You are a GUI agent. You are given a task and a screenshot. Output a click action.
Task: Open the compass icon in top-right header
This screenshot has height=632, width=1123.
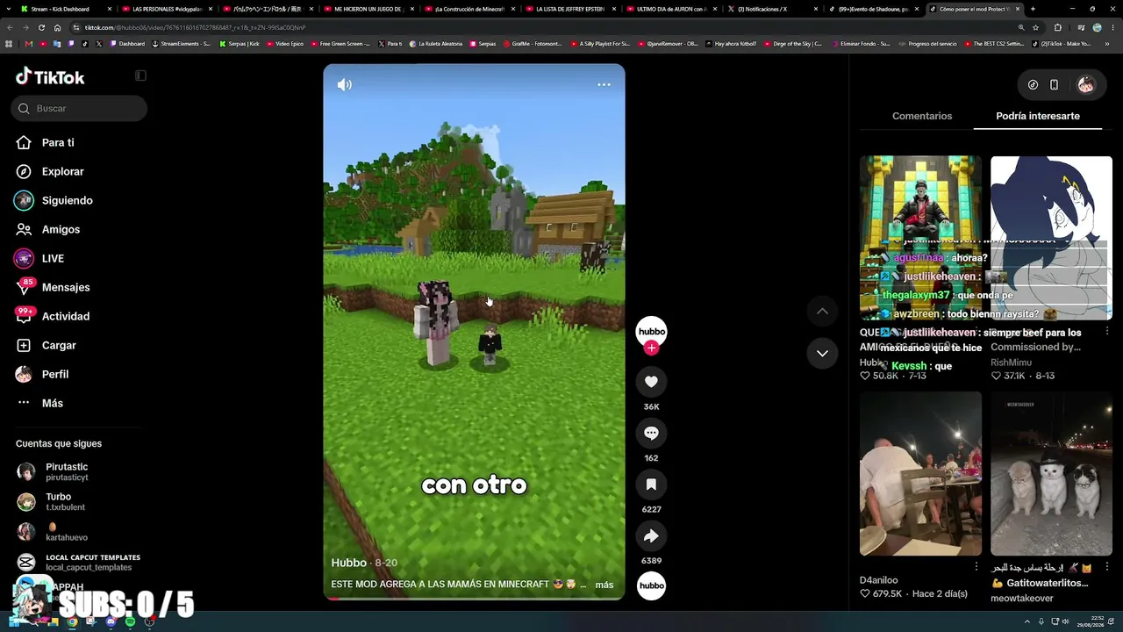click(x=1033, y=85)
